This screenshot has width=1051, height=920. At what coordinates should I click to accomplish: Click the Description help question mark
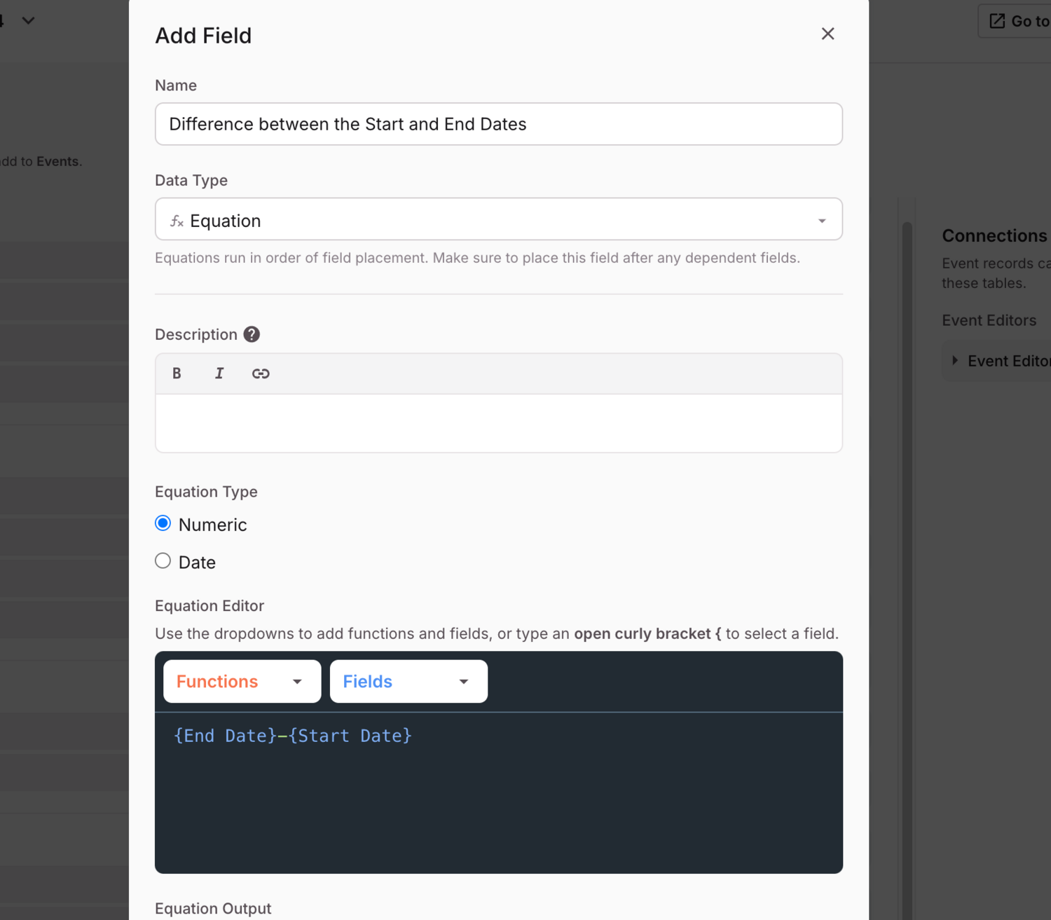coord(252,334)
